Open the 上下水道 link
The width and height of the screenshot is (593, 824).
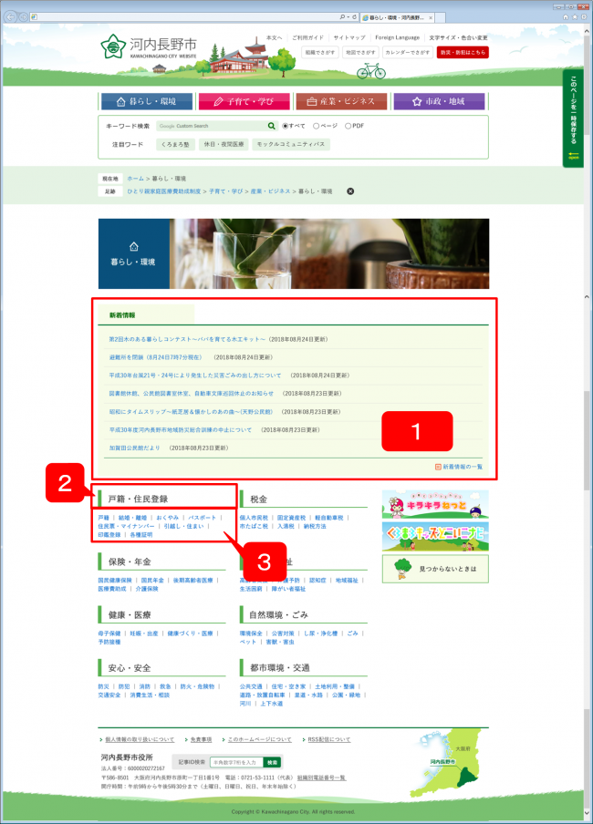(x=272, y=703)
